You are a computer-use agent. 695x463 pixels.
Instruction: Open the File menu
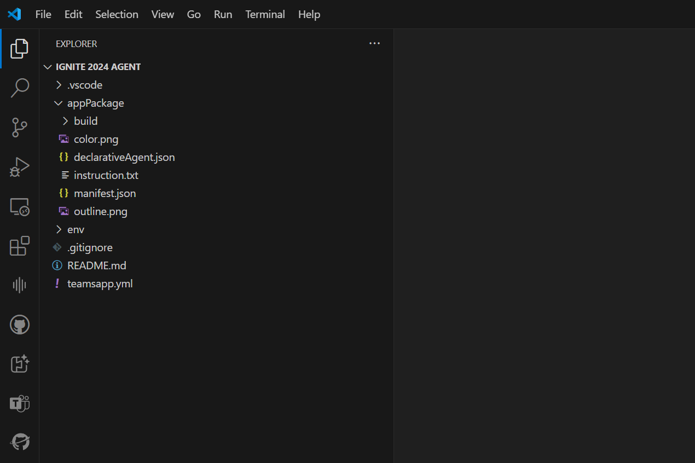pyautogui.click(x=43, y=14)
